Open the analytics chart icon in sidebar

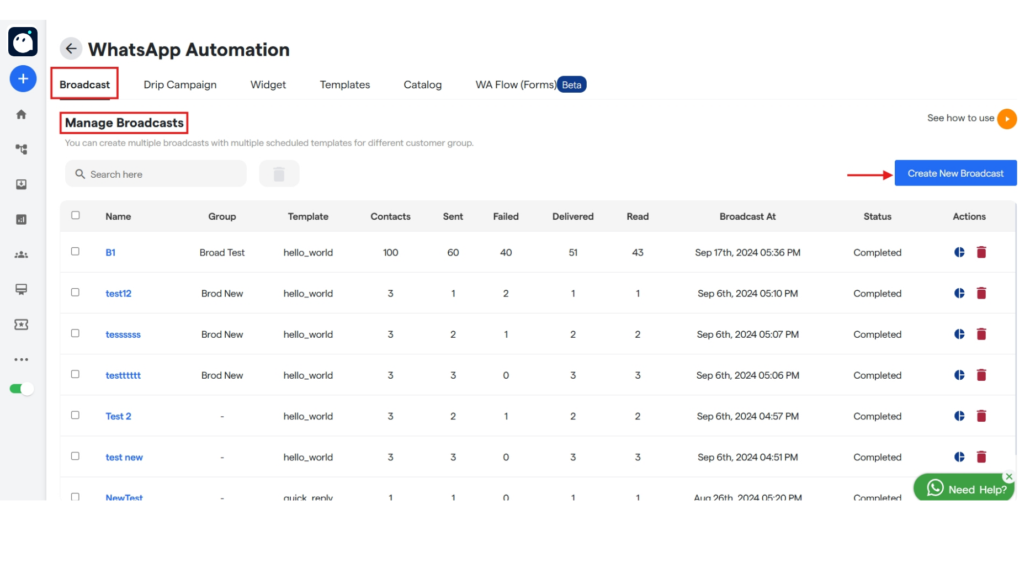coord(21,220)
